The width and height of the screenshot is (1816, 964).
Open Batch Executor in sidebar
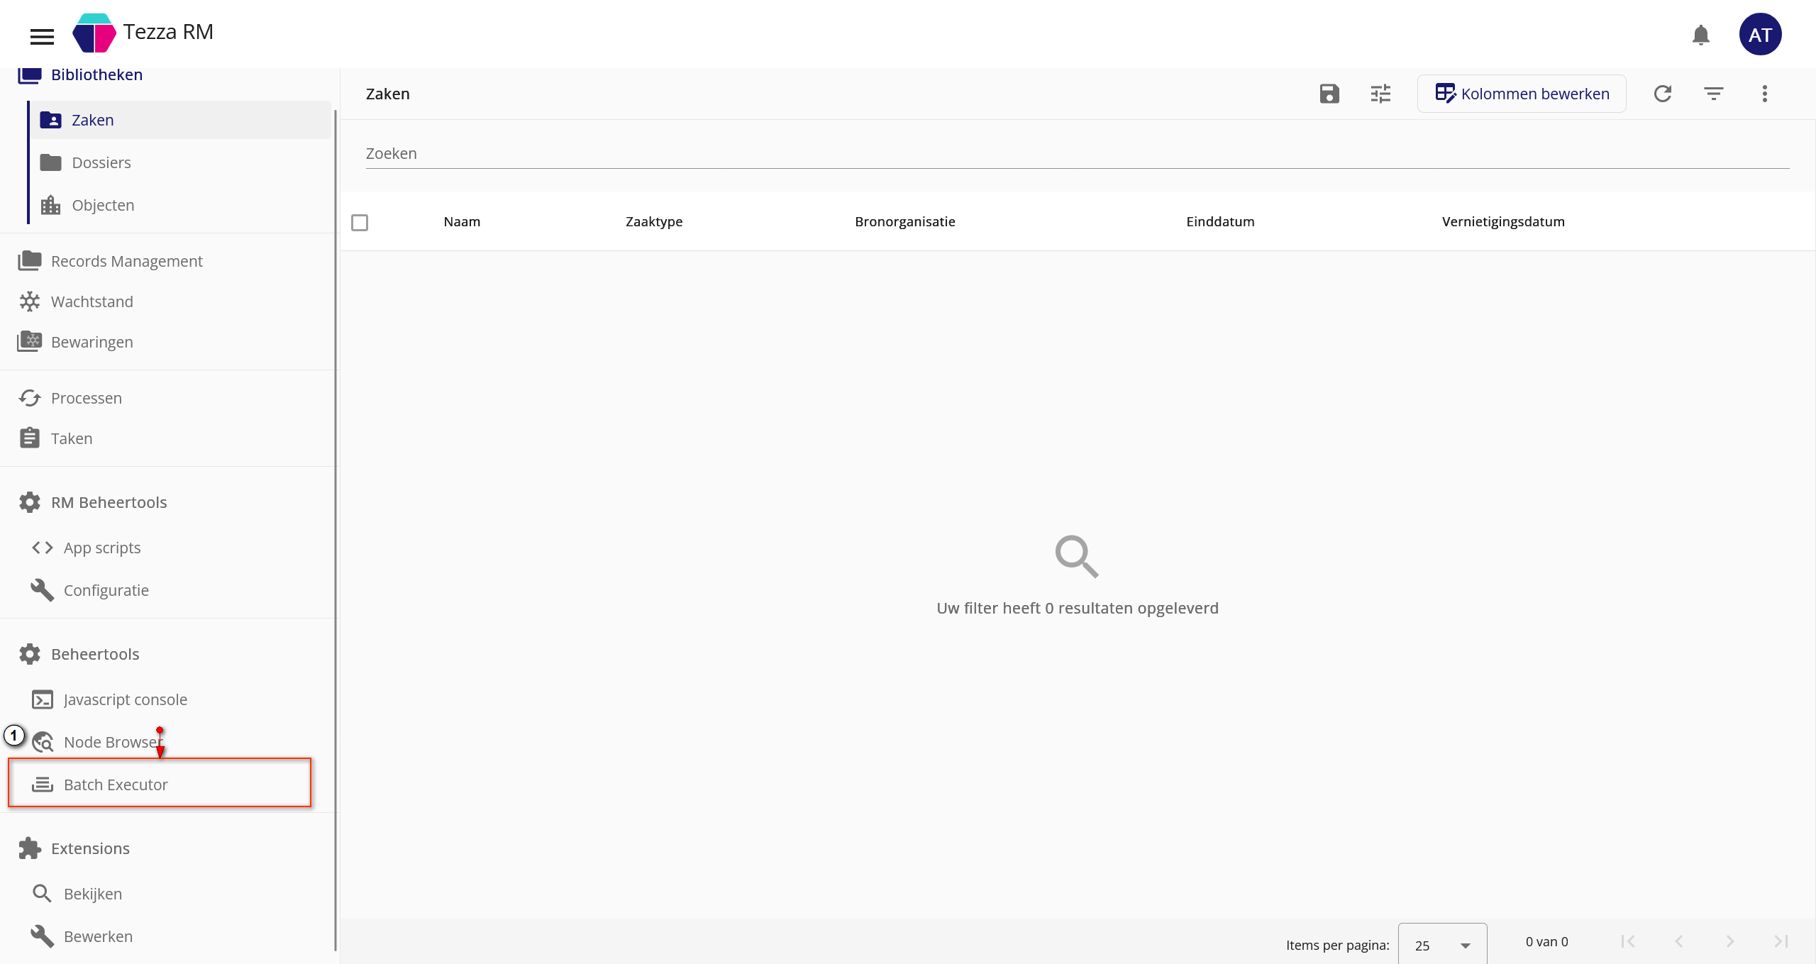tap(116, 785)
